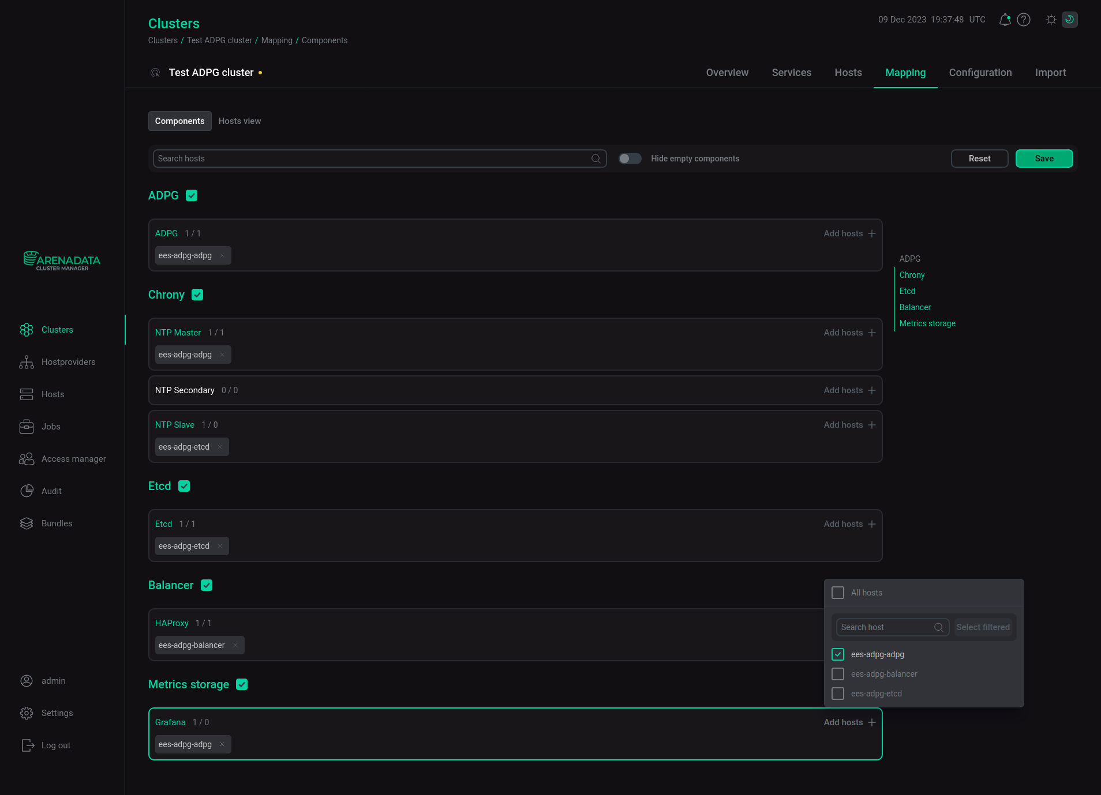Screen dimensions: 1101x795
Task: Open Clusters breadcrumb link
Action: [163, 40]
